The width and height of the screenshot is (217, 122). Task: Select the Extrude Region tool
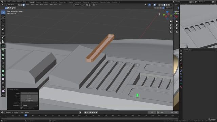click(3, 51)
